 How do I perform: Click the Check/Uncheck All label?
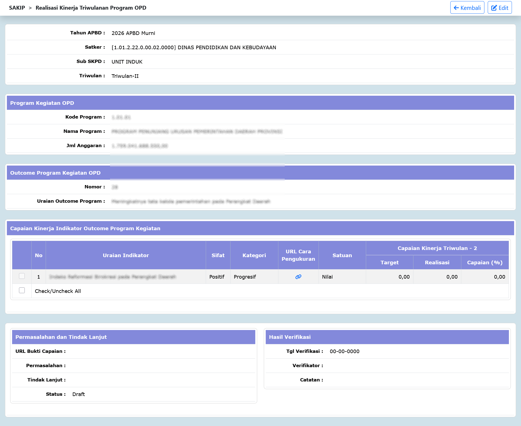(58, 291)
